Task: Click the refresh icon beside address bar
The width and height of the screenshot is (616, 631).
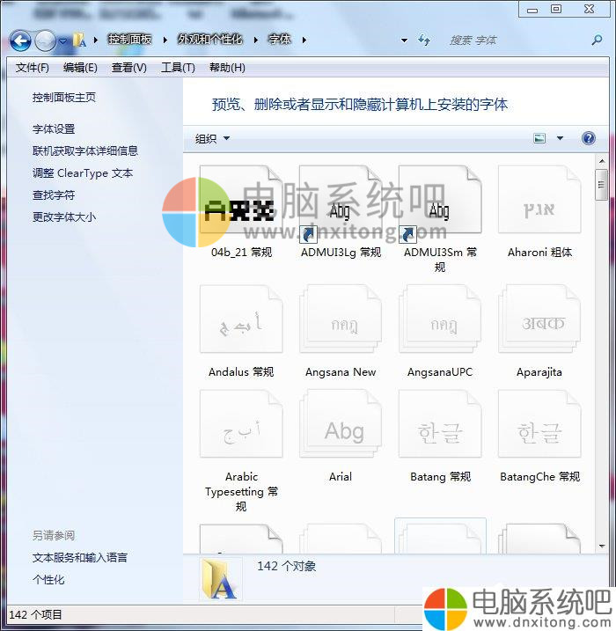Action: coord(424,40)
